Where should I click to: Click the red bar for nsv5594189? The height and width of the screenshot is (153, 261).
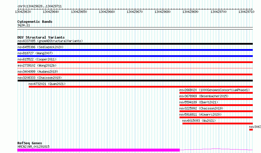(x=216, y=105)
